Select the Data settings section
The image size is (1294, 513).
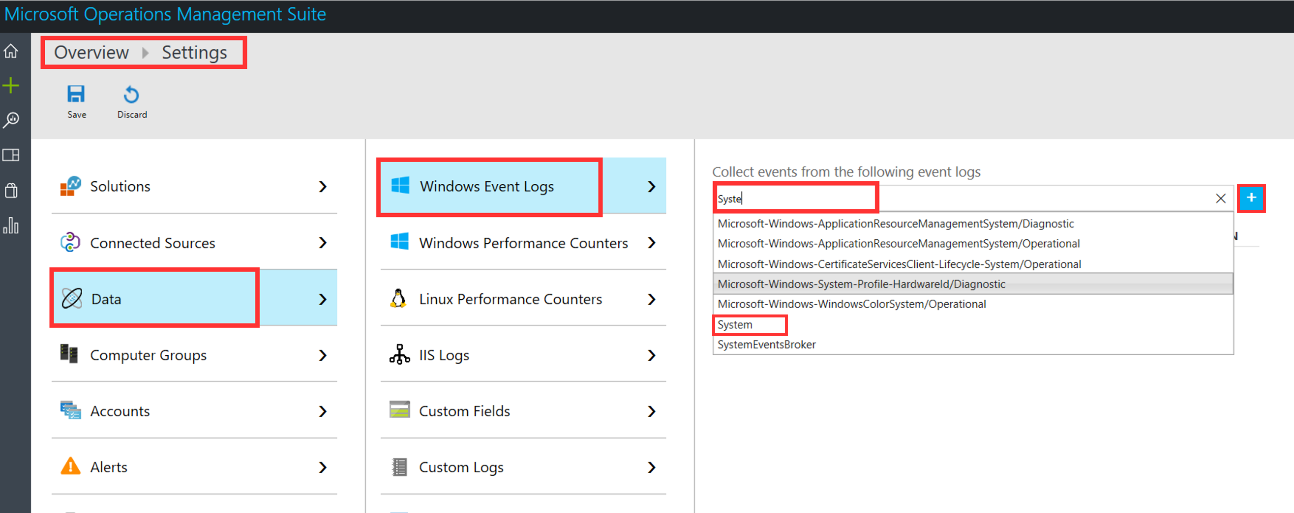[194, 299]
